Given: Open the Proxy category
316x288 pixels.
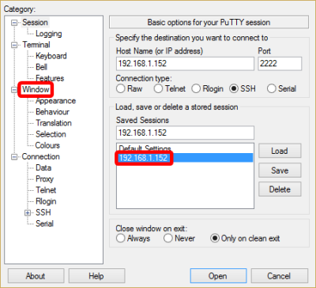Looking at the screenshot, I should click(x=44, y=179).
